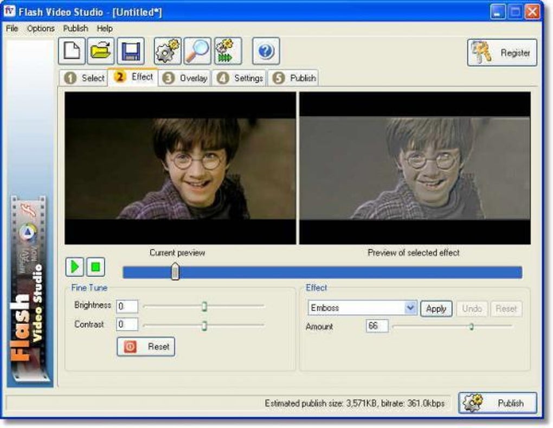Click the gears with green arrows toolbar icon

[x=228, y=51]
